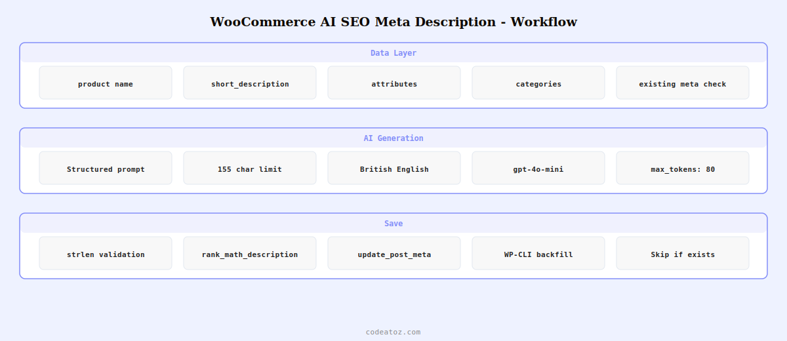Click the 'existing meta check' box

tap(683, 83)
